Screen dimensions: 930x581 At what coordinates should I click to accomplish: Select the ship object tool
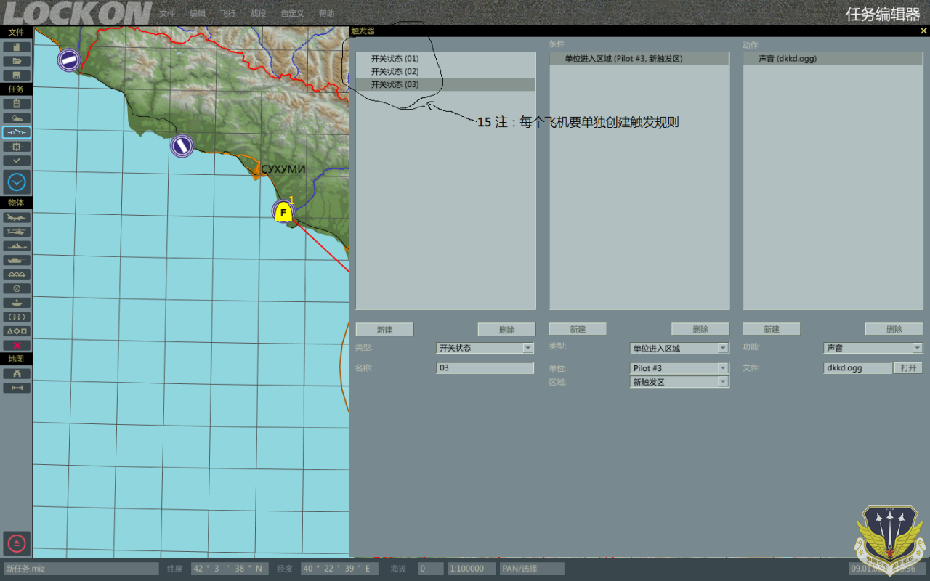coord(17,245)
